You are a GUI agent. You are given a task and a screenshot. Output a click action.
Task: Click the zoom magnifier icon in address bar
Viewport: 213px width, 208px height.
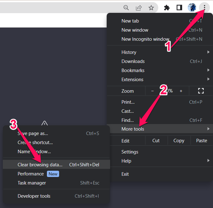click(x=126, y=8)
